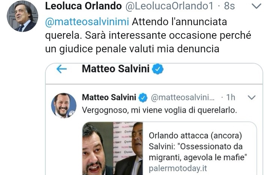Open the @matteosalvinimi mention
The image size is (270, 175).
pos(87,22)
